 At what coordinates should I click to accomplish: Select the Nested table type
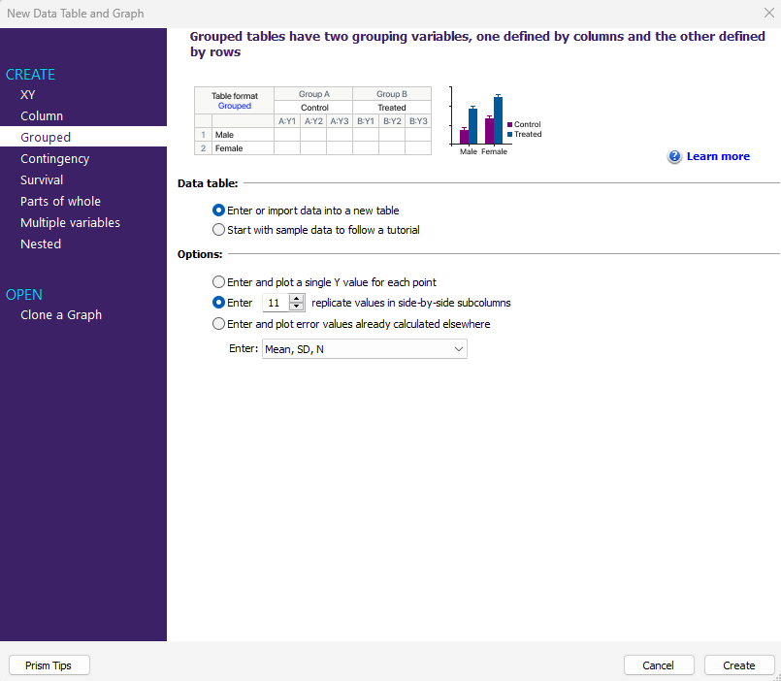coord(41,244)
